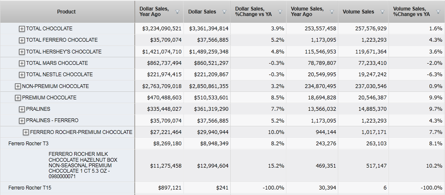Viewport: 445px width, 195px height.
Task: Click filter icon on Volume Sales column
Action: (382, 12)
